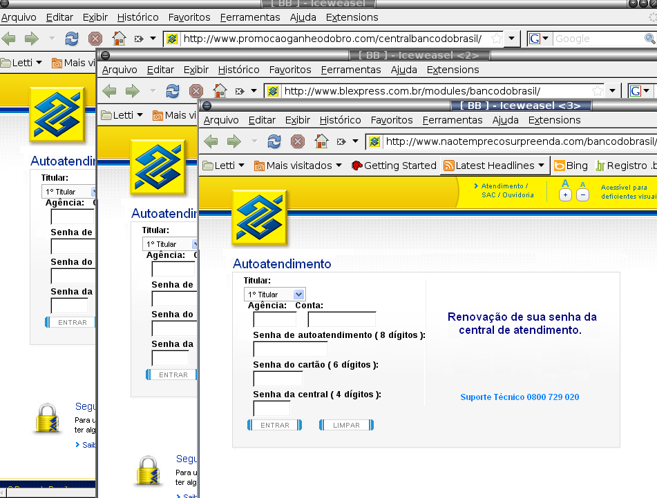
Task: Open Titular dropdown in Iceweasel <3> form
Action: click(298, 295)
